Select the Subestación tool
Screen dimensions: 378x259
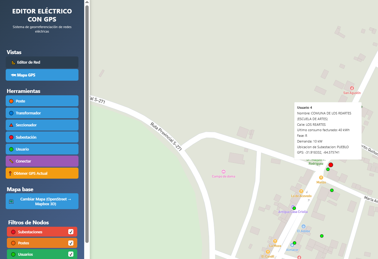(x=42, y=137)
